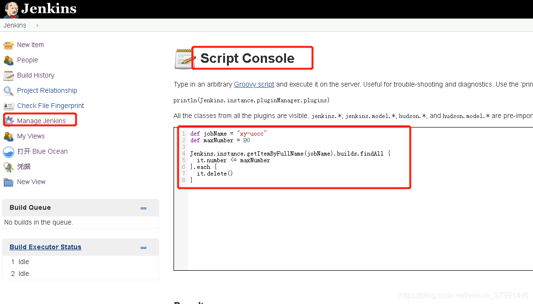The image size is (533, 304).
Task: Click the it.delete() code line
Action: tap(215, 173)
